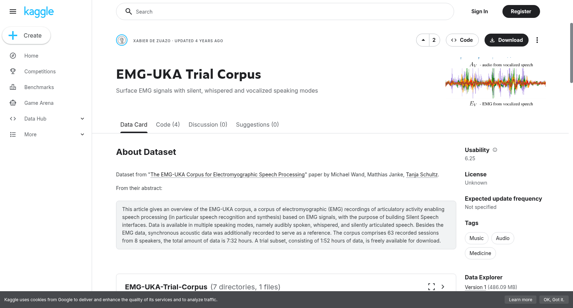This screenshot has width=573, height=308.
Task: Click the Search input field
Action: (285, 11)
